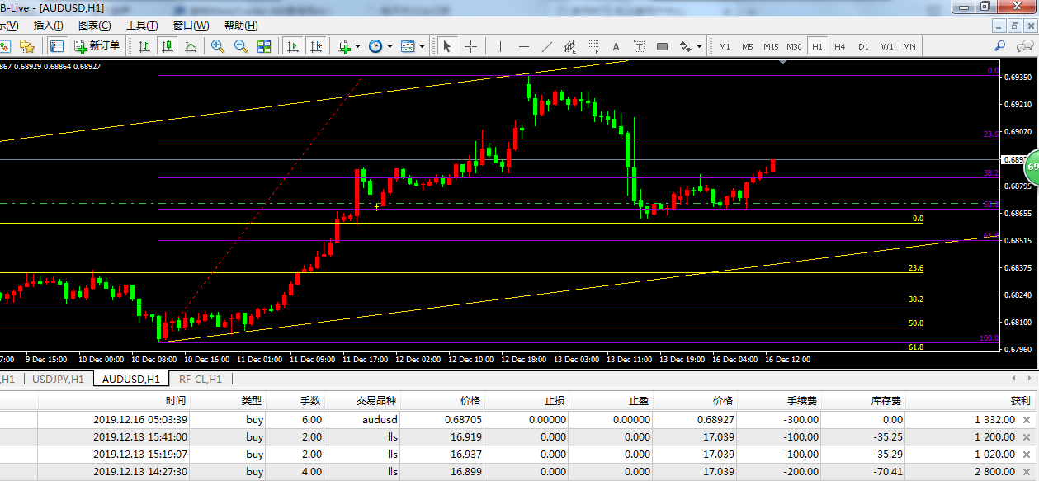This screenshot has width=1039, height=481.
Task: Zoom out on the chart
Action: tap(241, 46)
